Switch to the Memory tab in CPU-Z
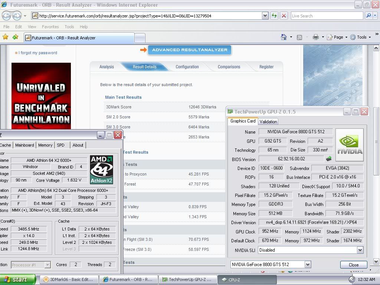380x285 pixels. tap(45, 145)
